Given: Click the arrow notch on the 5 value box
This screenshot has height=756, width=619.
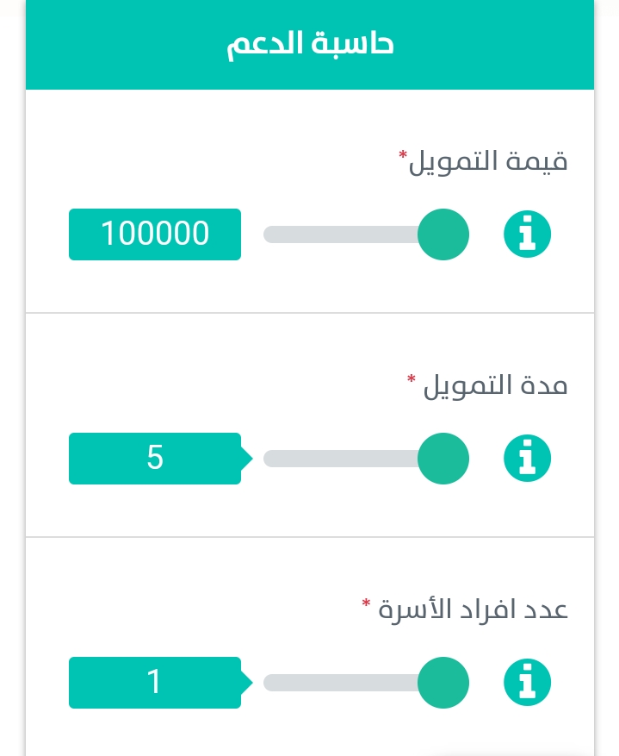Looking at the screenshot, I should click(246, 458).
